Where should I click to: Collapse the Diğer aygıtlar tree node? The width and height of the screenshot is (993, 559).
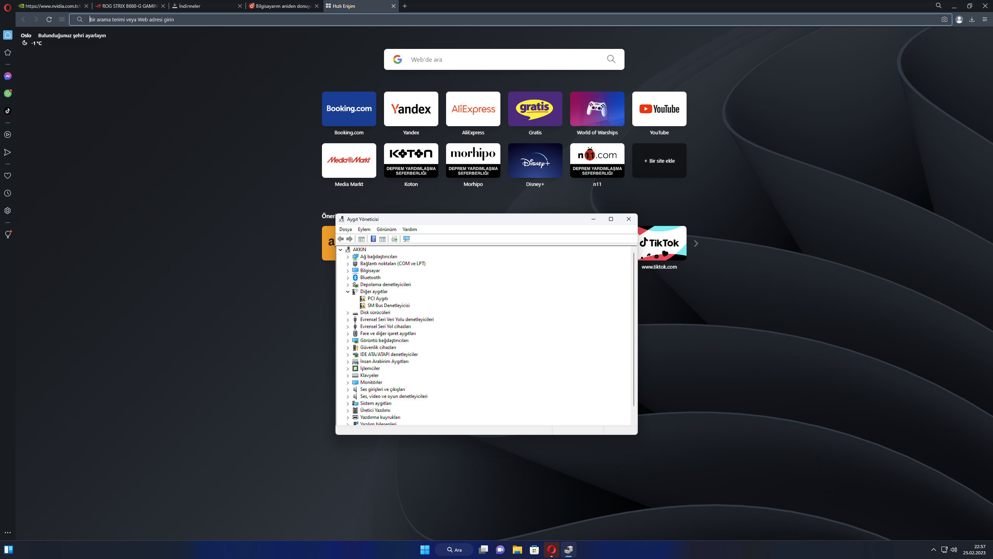[x=348, y=292]
